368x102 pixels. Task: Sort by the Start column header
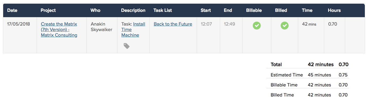(206, 10)
